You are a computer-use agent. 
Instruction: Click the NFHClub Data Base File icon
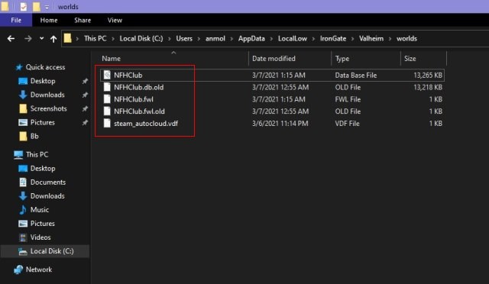click(107, 75)
